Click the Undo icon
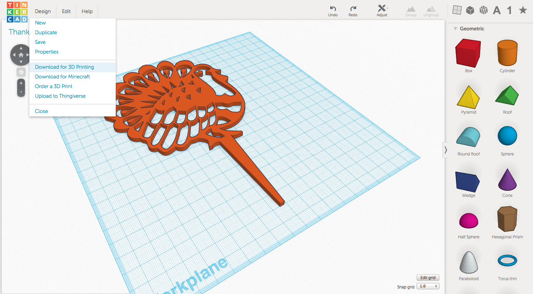Image resolution: width=533 pixels, height=294 pixels. (x=332, y=9)
